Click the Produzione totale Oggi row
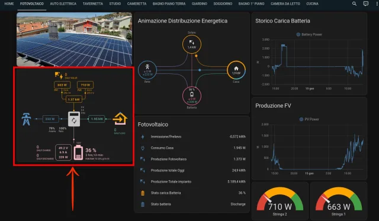This screenshot has width=379, height=221. (x=192, y=171)
